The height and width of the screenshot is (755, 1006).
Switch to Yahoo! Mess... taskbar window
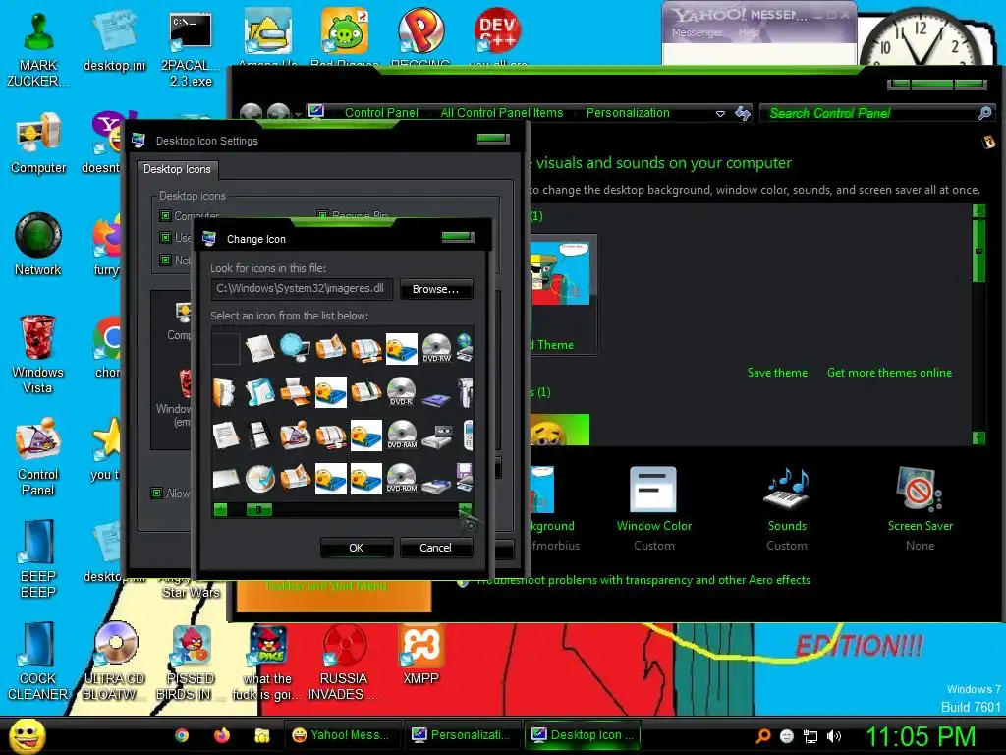[x=341, y=735]
